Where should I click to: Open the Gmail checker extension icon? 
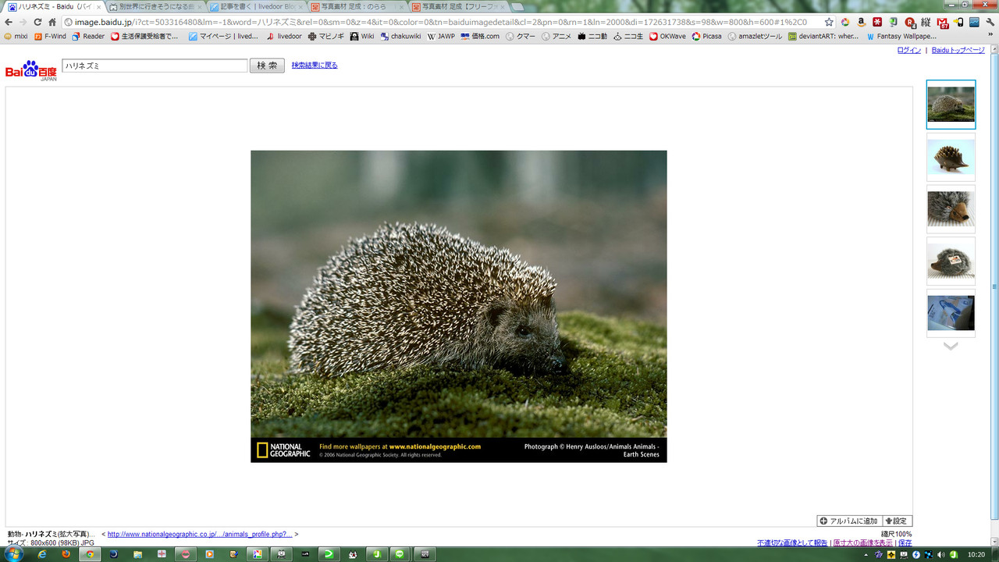coord(942,22)
